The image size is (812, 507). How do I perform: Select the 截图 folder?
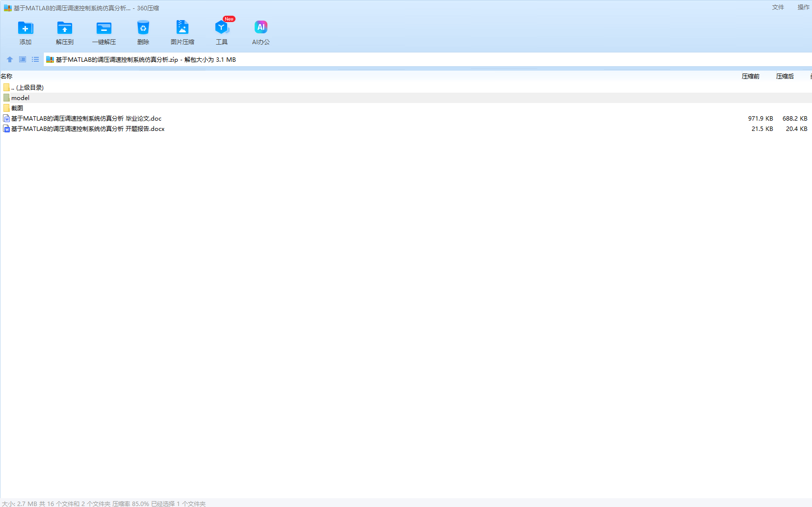(17, 108)
